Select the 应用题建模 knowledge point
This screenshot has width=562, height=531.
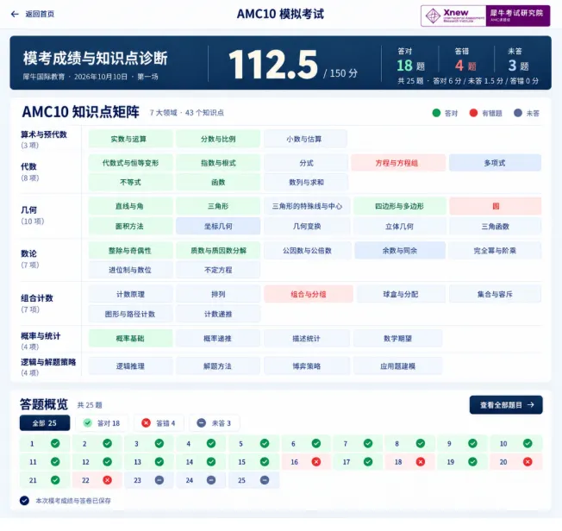398,366
